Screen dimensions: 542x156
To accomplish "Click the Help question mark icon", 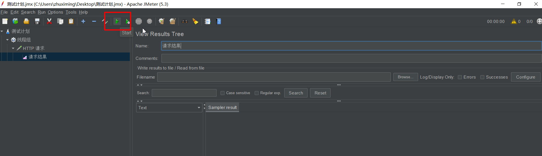I will (219, 21).
